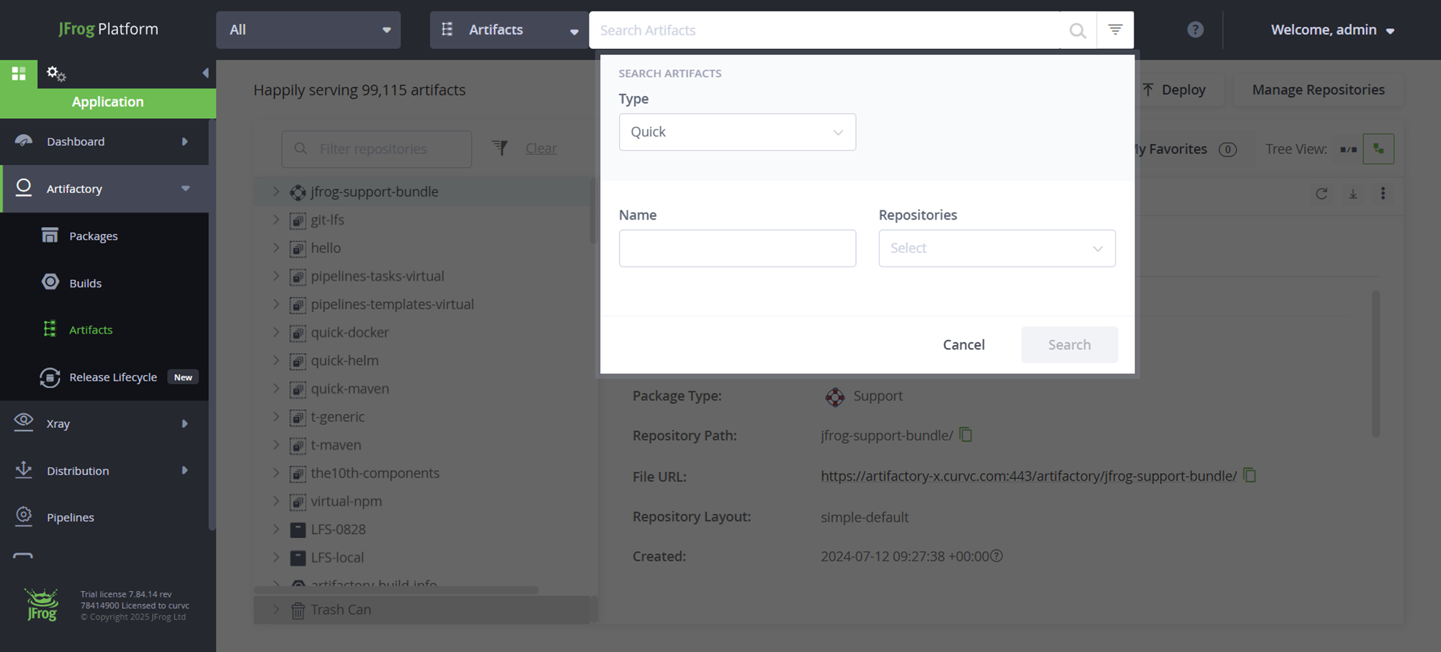Copy the File URL value
The width and height of the screenshot is (1441, 652).
pyautogui.click(x=1250, y=475)
